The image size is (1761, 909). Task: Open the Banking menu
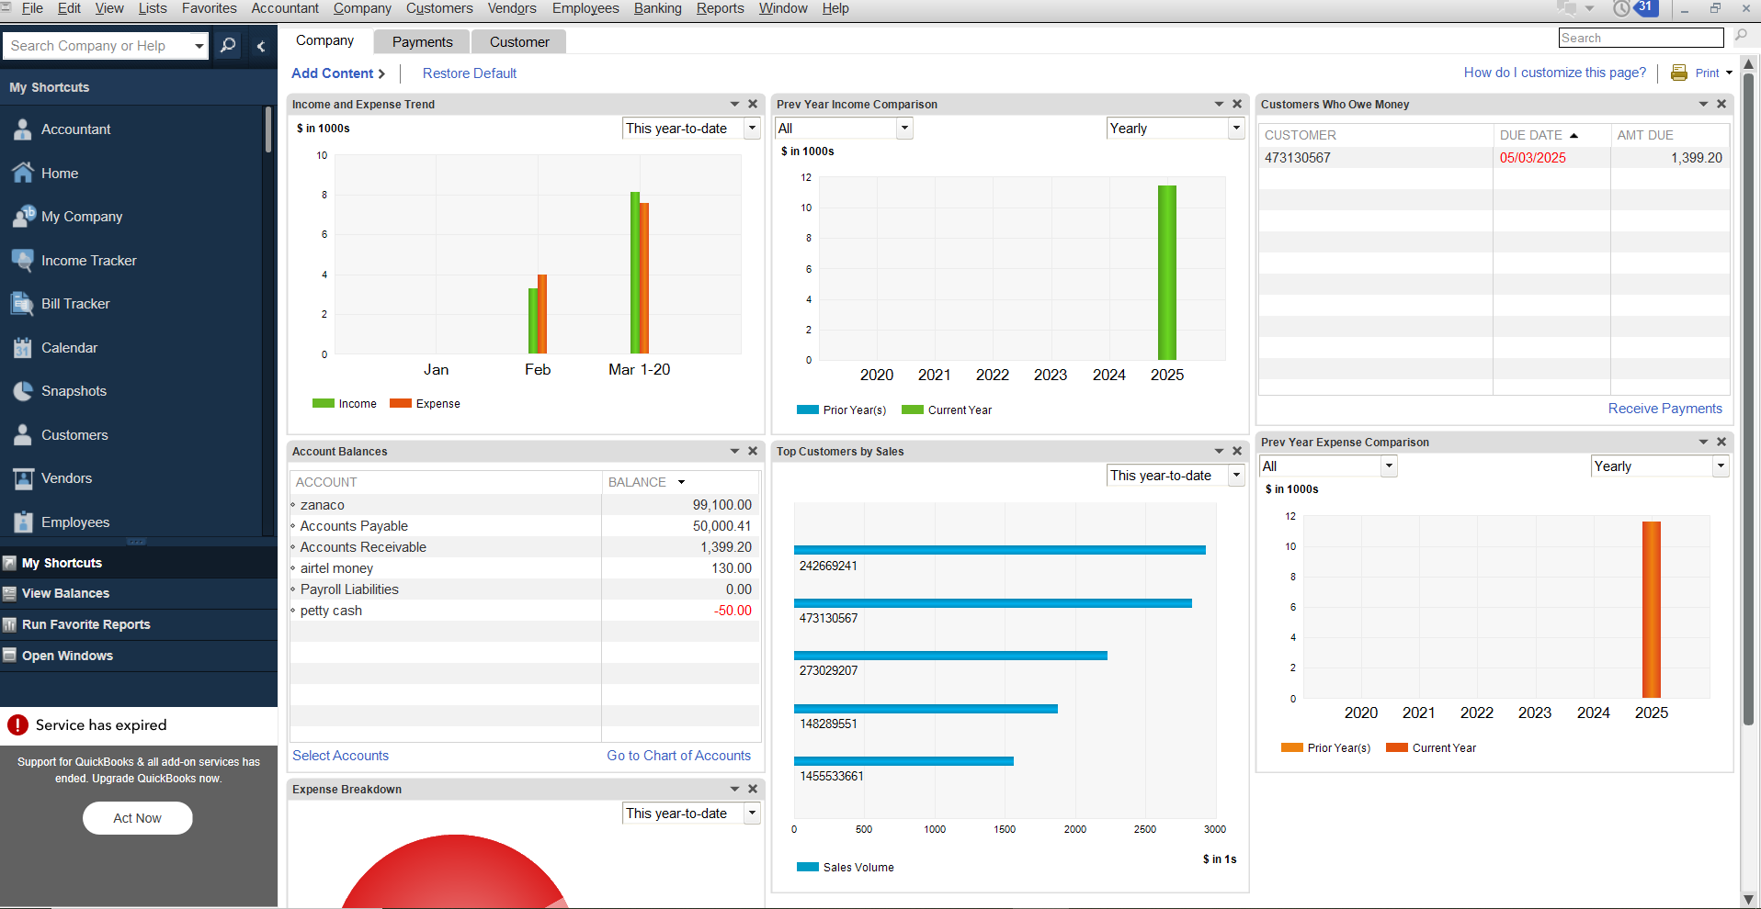pyautogui.click(x=657, y=8)
